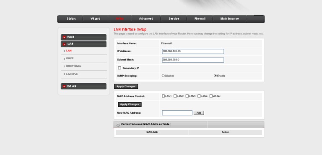Expand the WLAN sidebar section

(x=83, y=86)
